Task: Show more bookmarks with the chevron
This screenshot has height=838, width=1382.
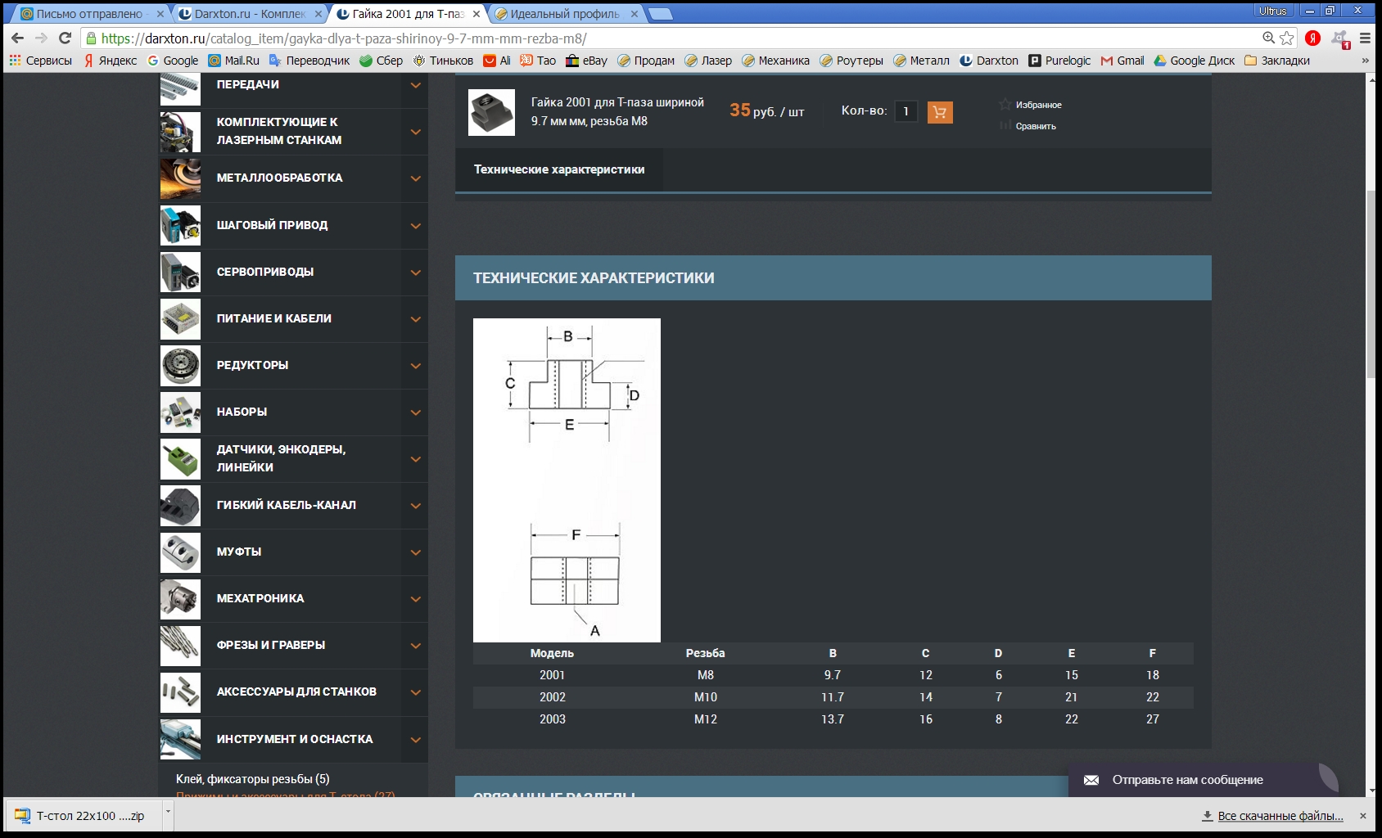Action: (x=1365, y=61)
